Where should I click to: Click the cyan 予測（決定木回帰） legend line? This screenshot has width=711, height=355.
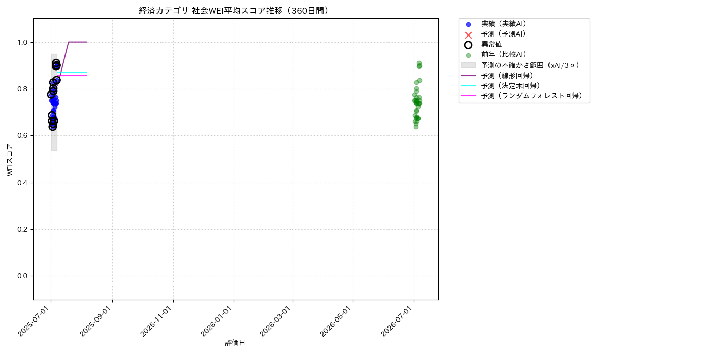pos(468,86)
